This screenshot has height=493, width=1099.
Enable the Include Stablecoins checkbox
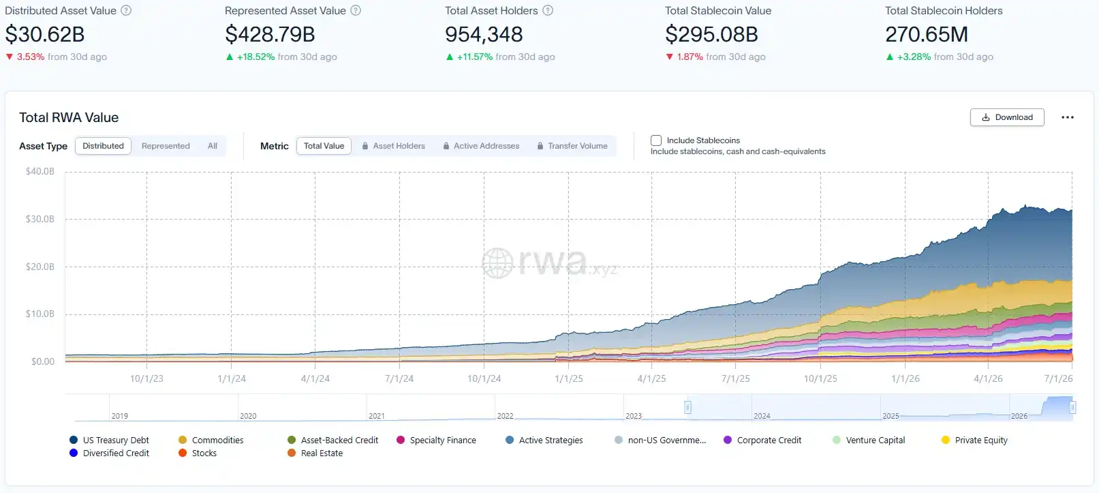(x=656, y=140)
